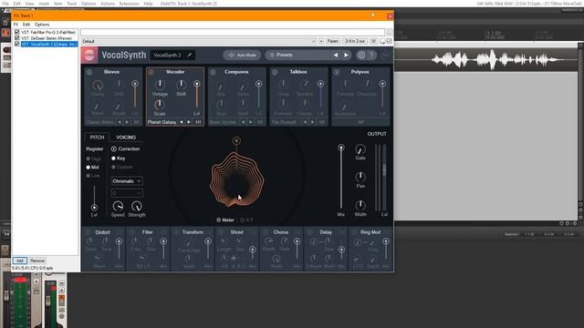584x328 pixels.
Task: Open Vocoder sliders icon beside preset arrows
Action: click(x=198, y=122)
